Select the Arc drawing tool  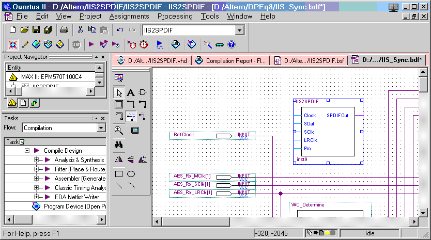pos(131,186)
